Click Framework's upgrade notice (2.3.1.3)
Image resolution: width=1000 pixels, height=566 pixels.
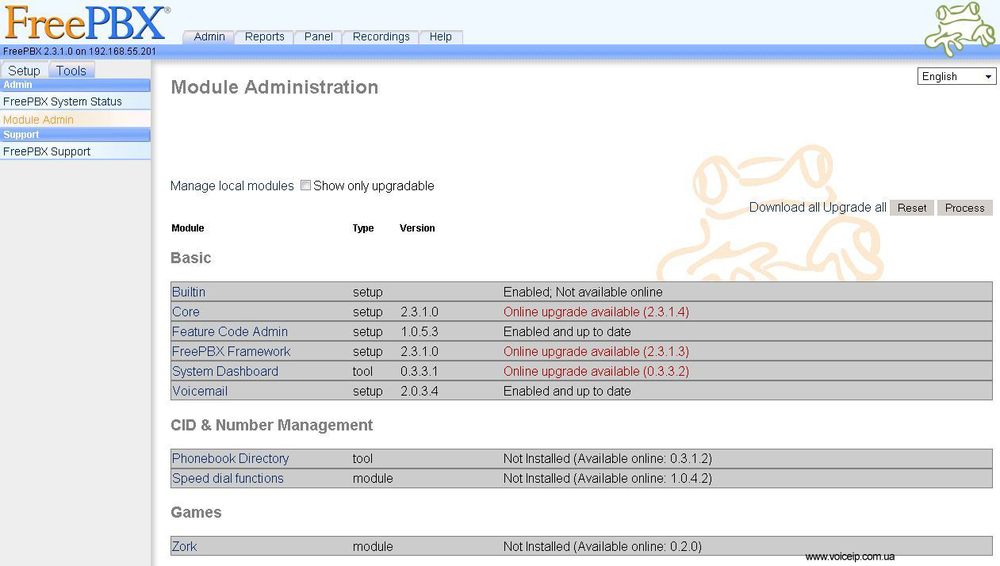596,351
